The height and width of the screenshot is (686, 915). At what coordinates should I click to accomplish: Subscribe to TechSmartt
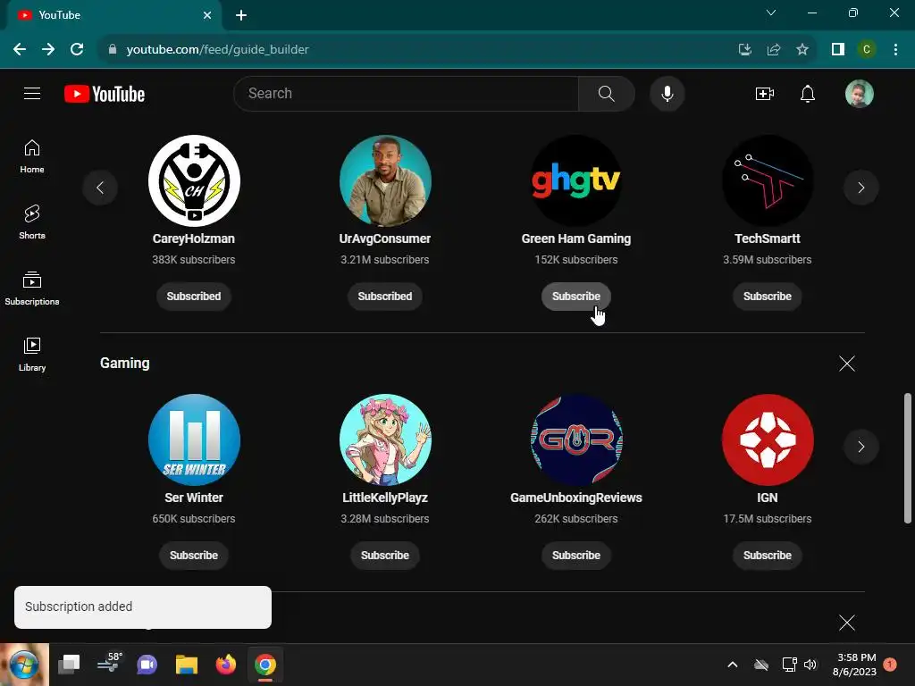768,297
